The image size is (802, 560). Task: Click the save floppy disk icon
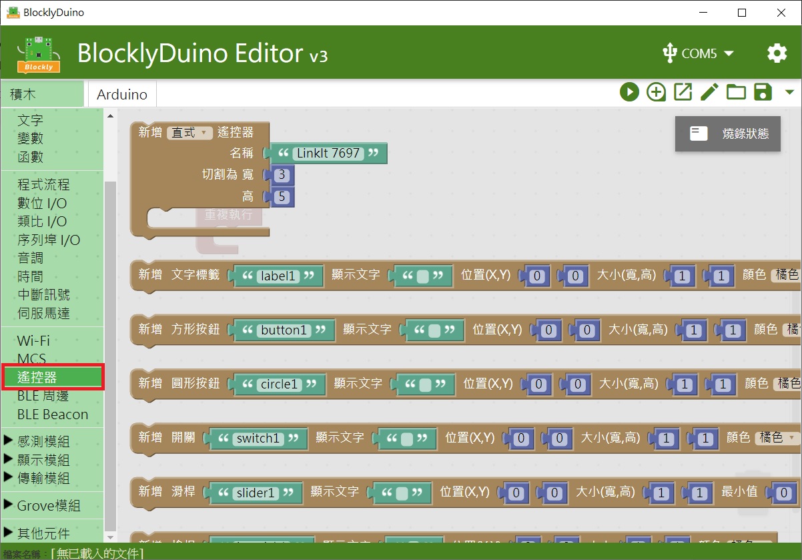click(763, 92)
